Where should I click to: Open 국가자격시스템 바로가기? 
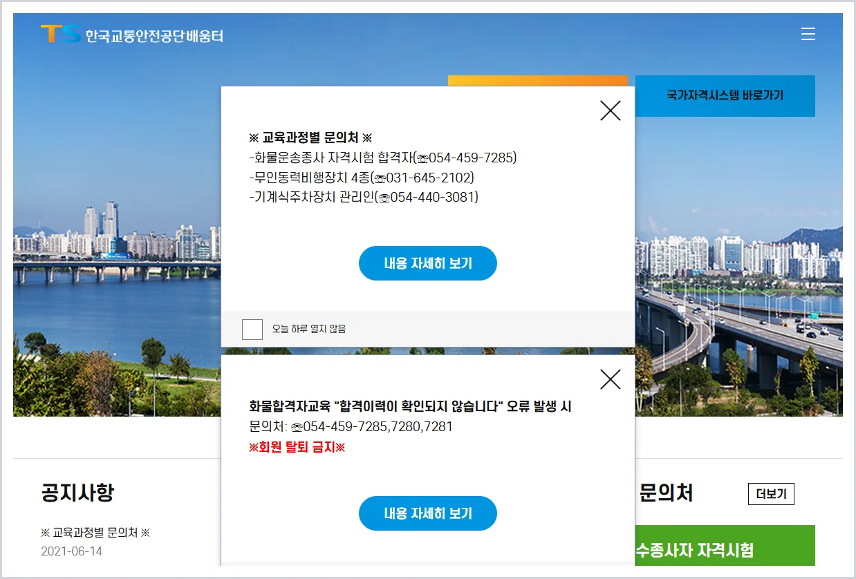[725, 96]
